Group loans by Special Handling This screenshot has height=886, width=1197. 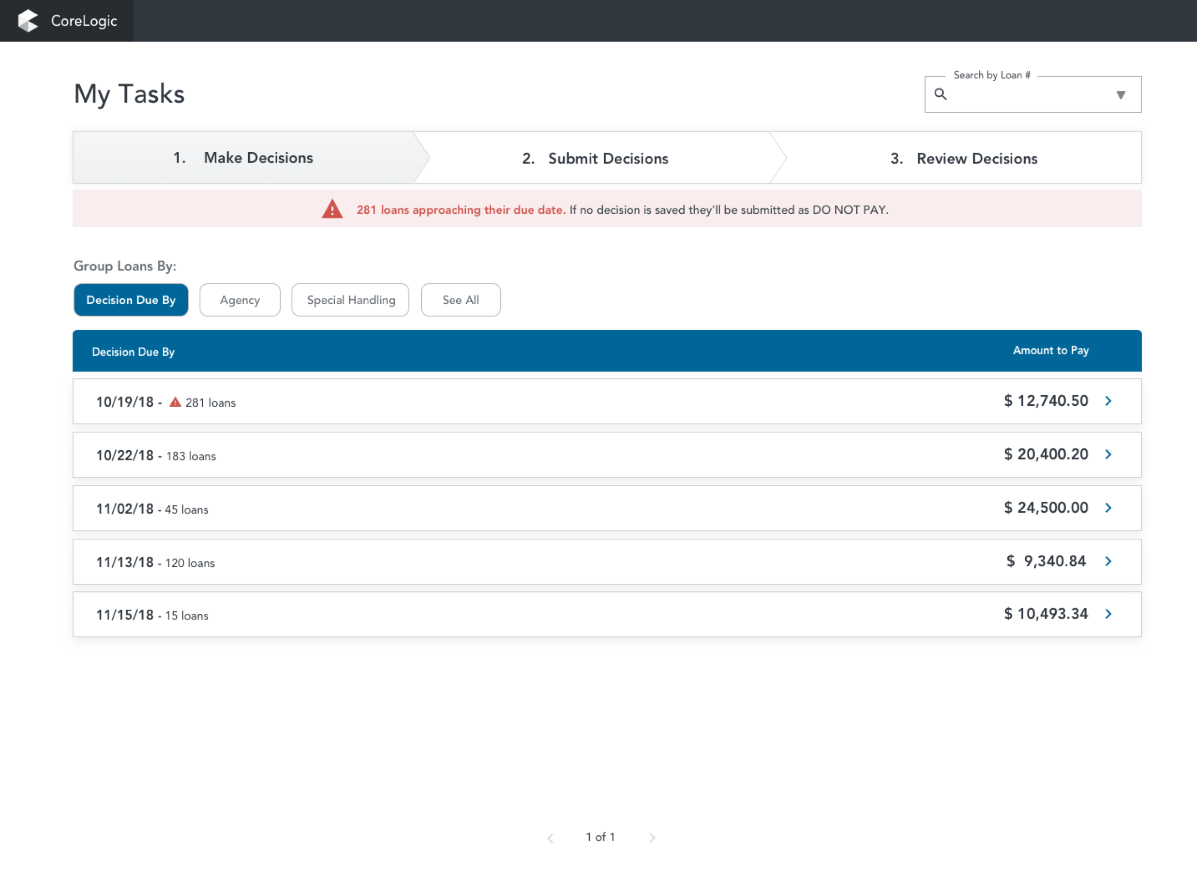coord(350,300)
